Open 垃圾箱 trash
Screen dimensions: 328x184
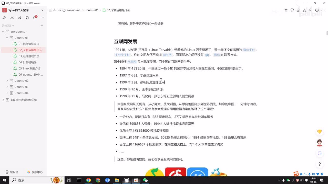coord(12,172)
